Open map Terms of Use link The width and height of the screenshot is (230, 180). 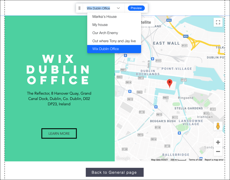(195, 160)
